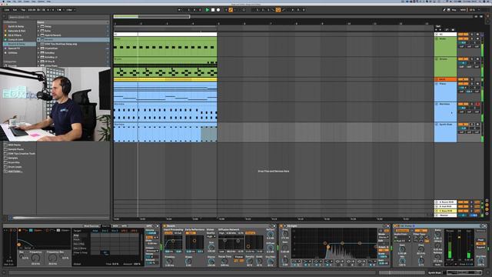
Task: Toggle the Computer MIDI Keyboard icon
Action: pyautogui.click(x=449, y=10)
